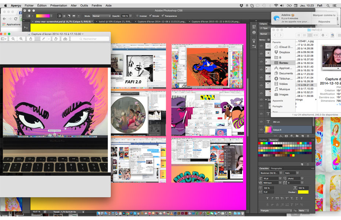
Task: Click Zoom out in Aperçu toolbar
Action: click(13, 39)
